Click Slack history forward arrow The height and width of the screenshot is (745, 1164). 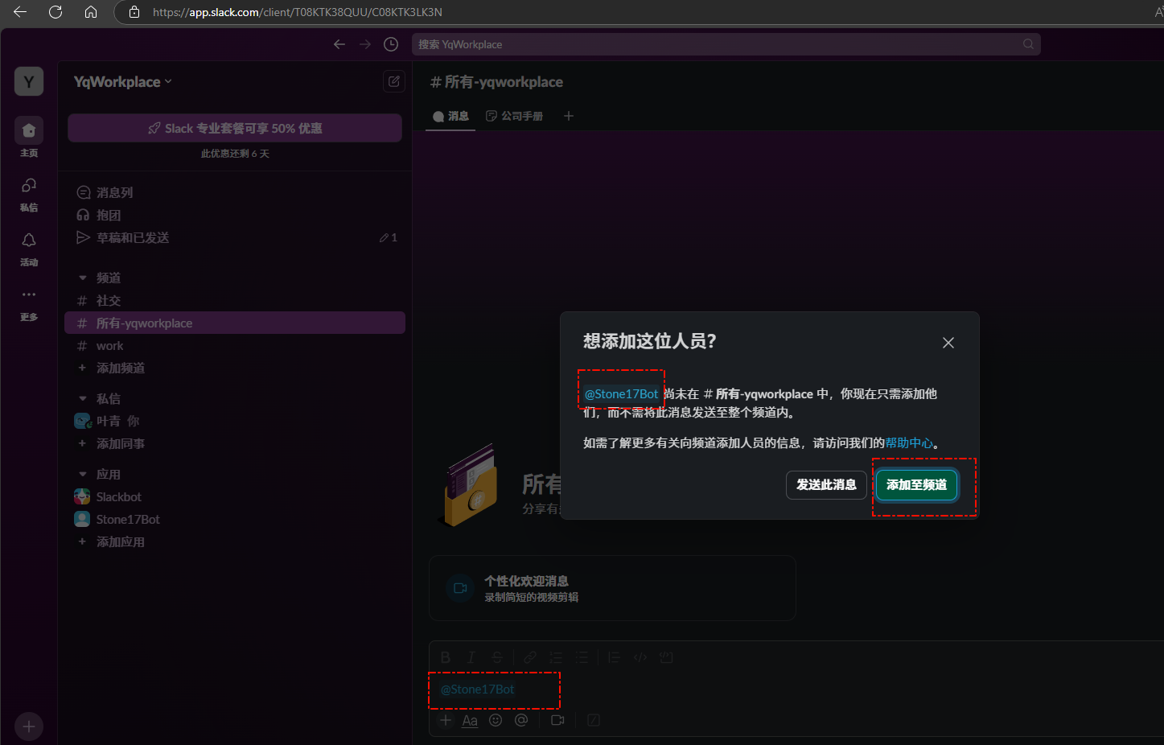[365, 44]
